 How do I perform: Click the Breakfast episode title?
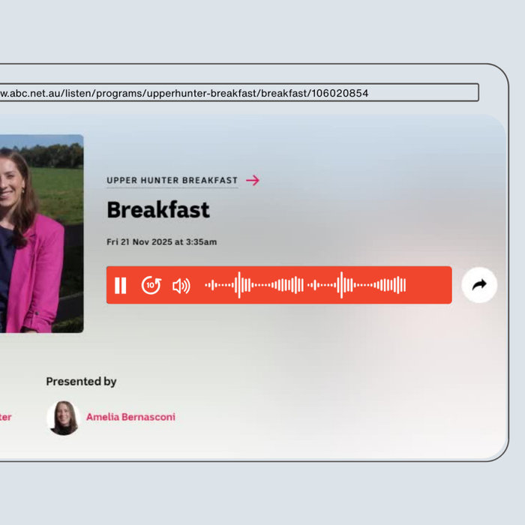158,210
